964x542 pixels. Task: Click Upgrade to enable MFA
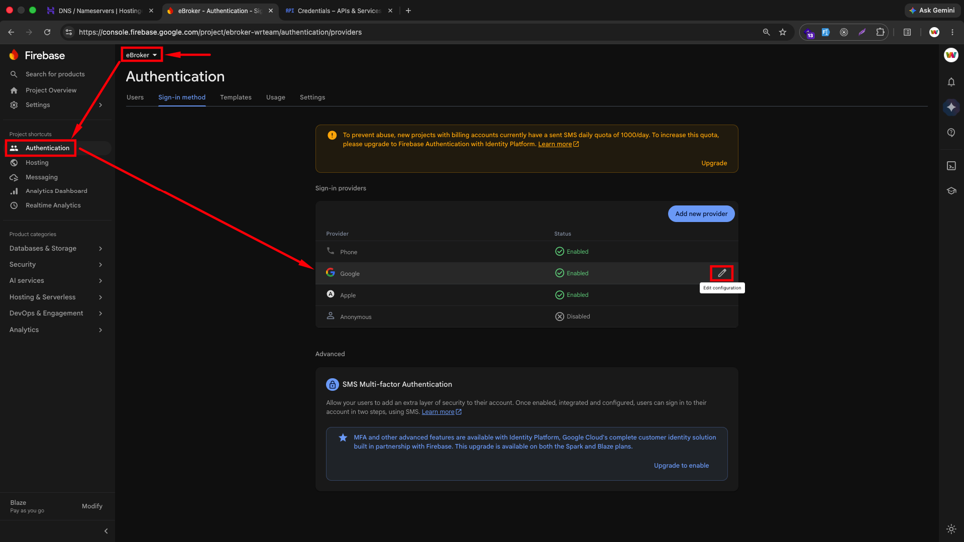point(681,466)
